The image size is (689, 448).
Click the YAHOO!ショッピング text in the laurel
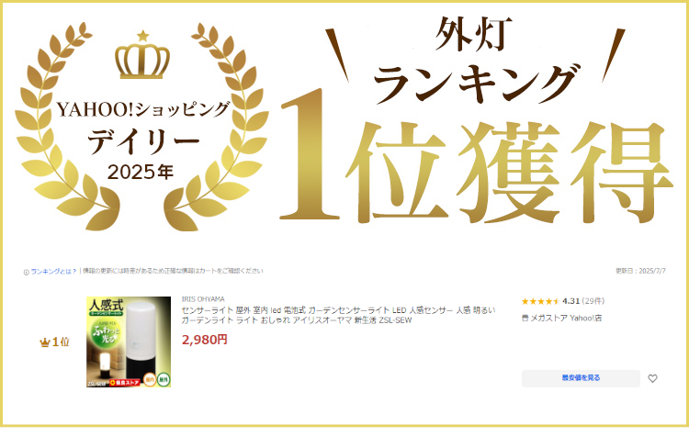pos(143,109)
